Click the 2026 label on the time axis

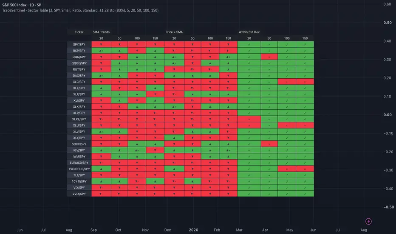[193, 230]
